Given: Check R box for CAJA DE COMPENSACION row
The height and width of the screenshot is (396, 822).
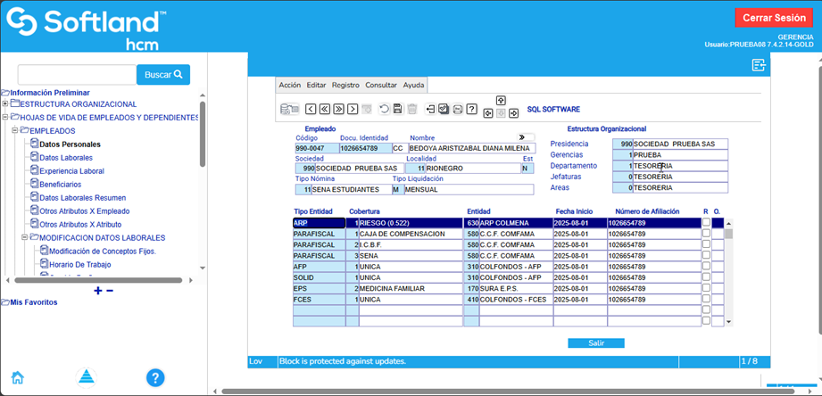Looking at the screenshot, I should pos(706,234).
